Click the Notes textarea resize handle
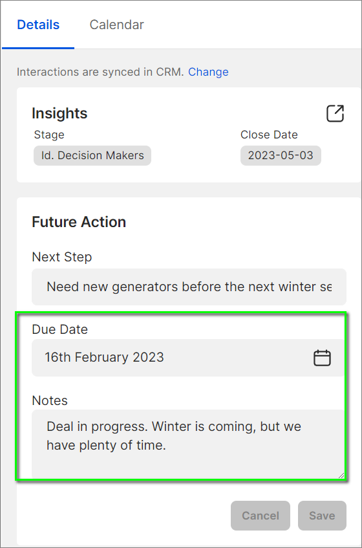 point(341,476)
